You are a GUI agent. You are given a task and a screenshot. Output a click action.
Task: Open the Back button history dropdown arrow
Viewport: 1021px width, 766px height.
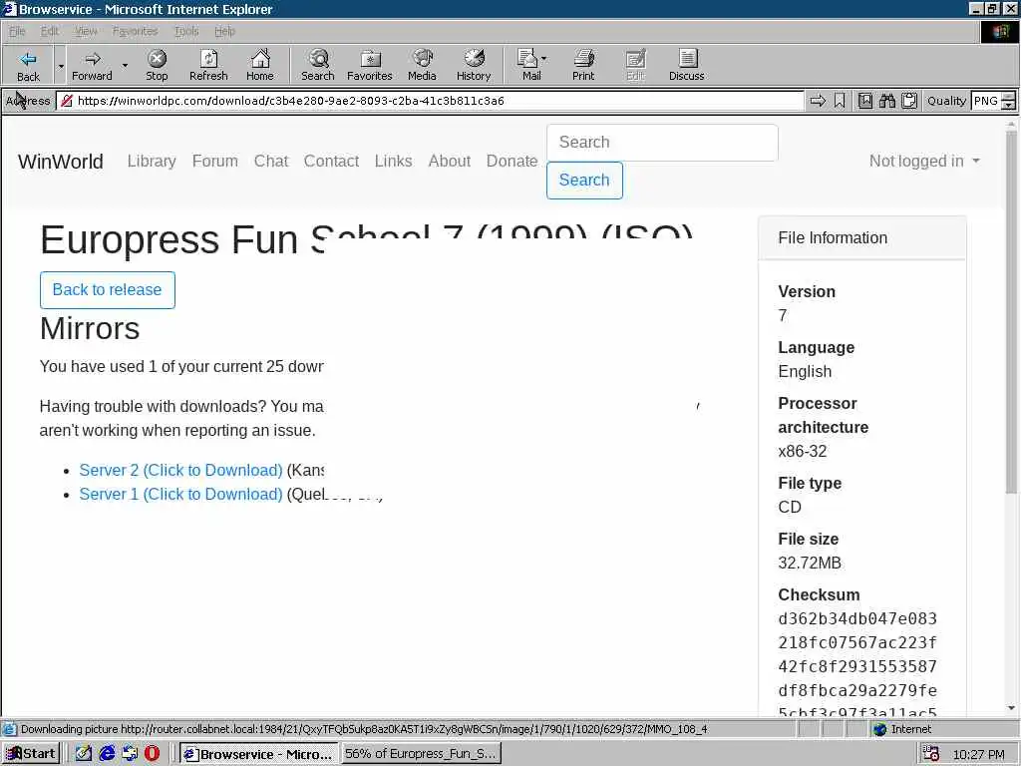(61, 65)
